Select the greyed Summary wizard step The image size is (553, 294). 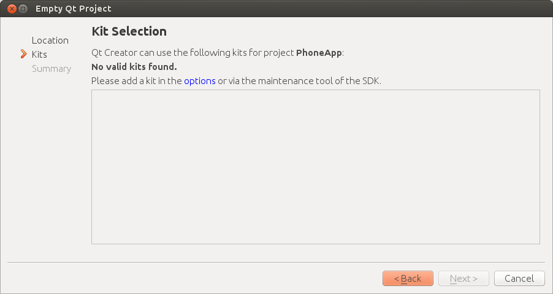pyautogui.click(x=51, y=69)
